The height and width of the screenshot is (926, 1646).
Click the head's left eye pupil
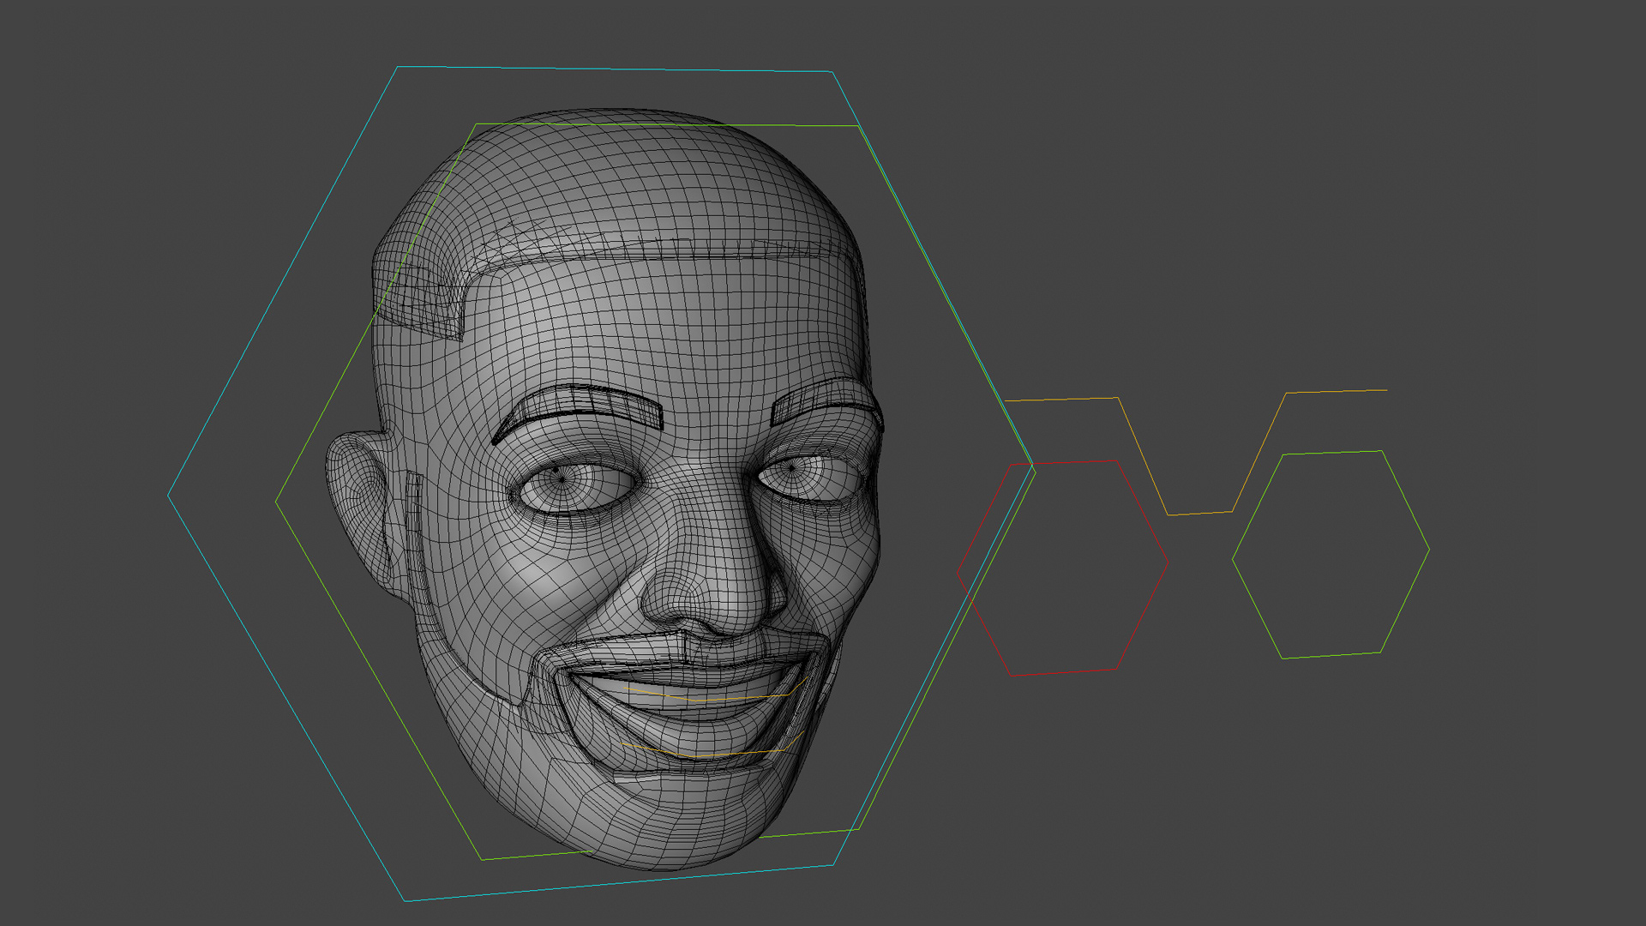click(x=562, y=478)
